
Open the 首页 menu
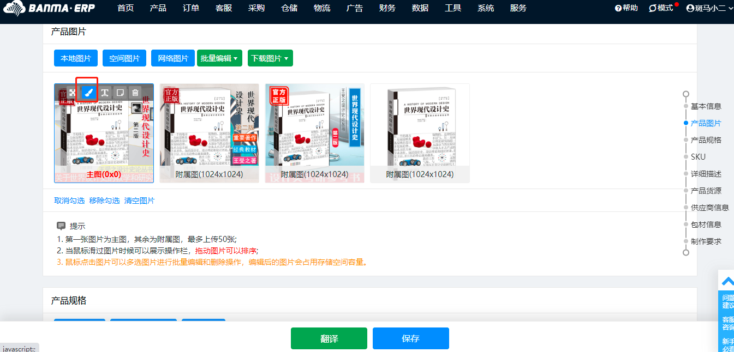tap(126, 8)
